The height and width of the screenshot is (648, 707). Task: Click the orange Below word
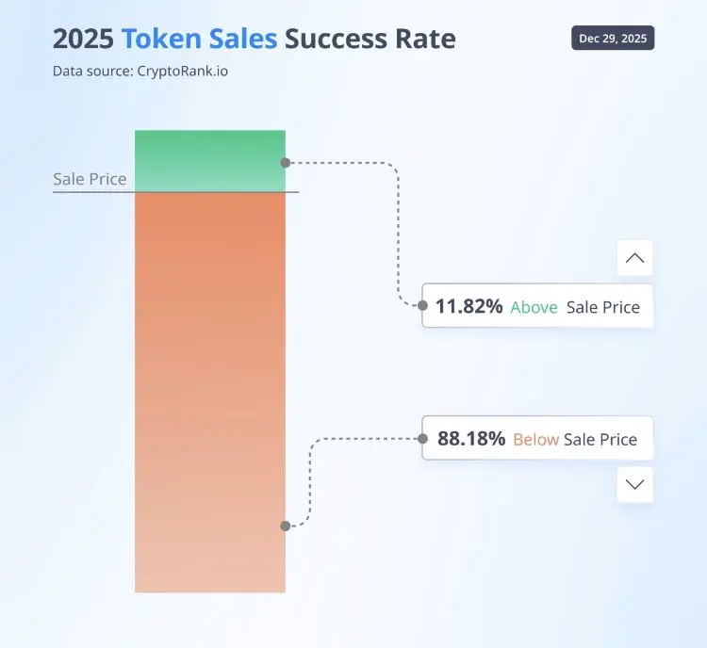(x=535, y=439)
